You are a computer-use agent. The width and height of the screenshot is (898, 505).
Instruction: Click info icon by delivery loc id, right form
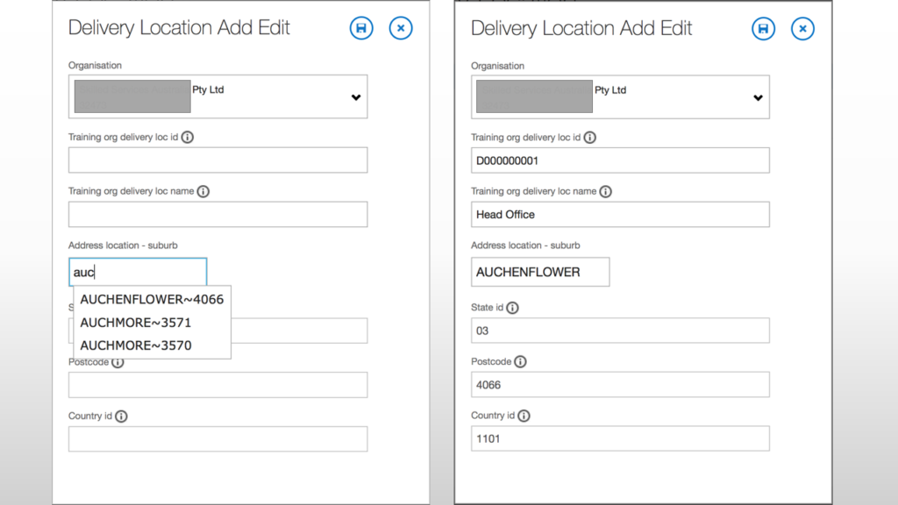point(589,138)
